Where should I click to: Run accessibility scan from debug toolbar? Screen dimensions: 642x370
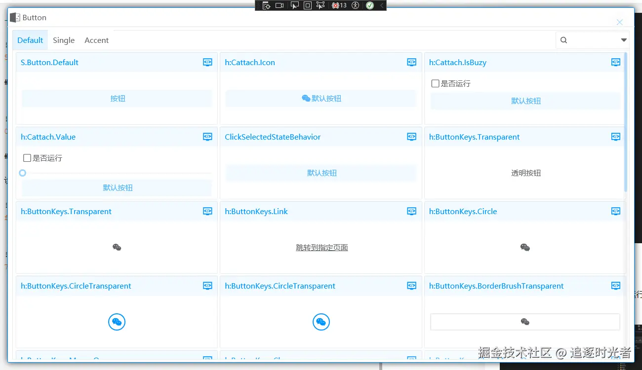(357, 5)
